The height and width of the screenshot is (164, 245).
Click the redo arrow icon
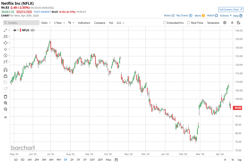coord(5,89)
